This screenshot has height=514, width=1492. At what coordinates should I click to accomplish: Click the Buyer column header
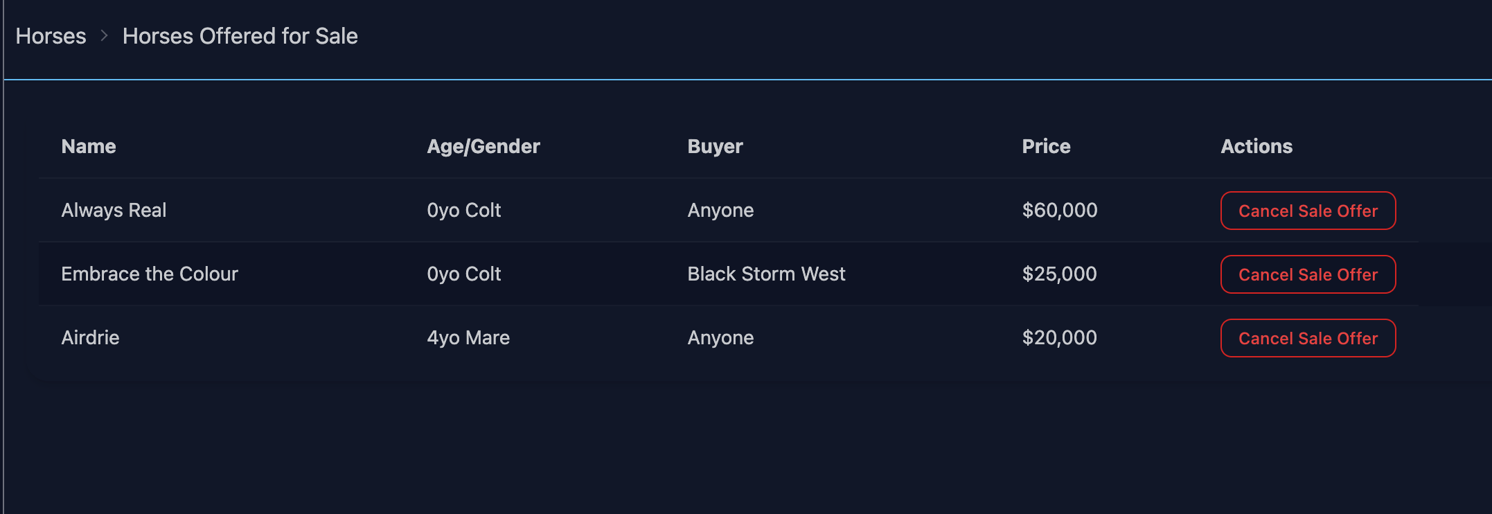(715, 146)
